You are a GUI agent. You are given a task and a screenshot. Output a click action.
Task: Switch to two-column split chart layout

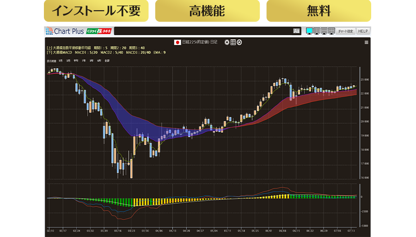(x=317, y=31)
